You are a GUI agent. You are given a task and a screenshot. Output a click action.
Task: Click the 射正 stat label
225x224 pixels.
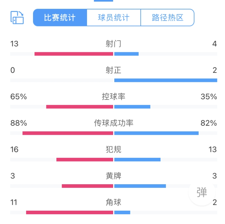coord(113,70)
